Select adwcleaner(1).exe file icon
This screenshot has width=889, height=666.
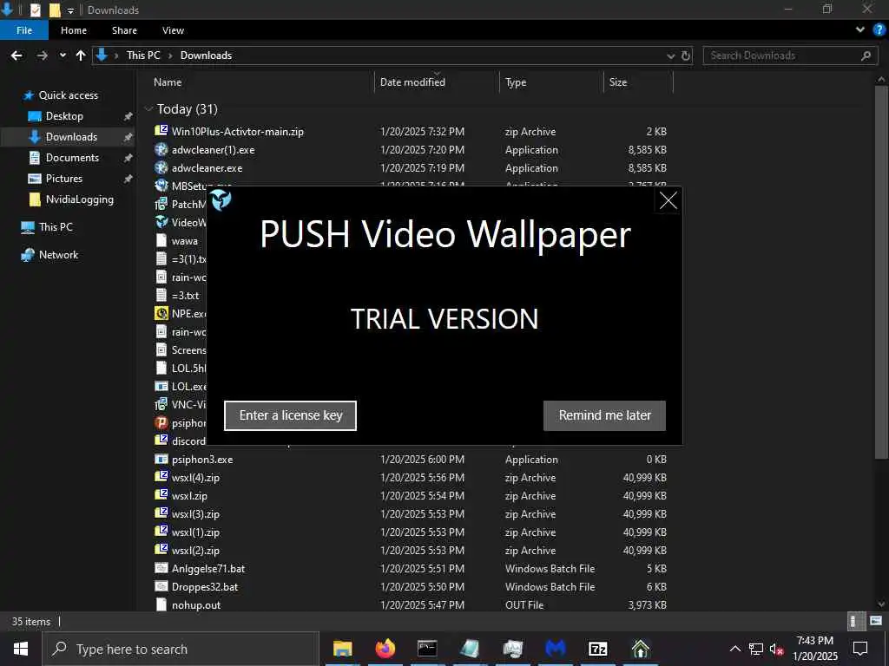pyautogui.click(x=161, y=149)
